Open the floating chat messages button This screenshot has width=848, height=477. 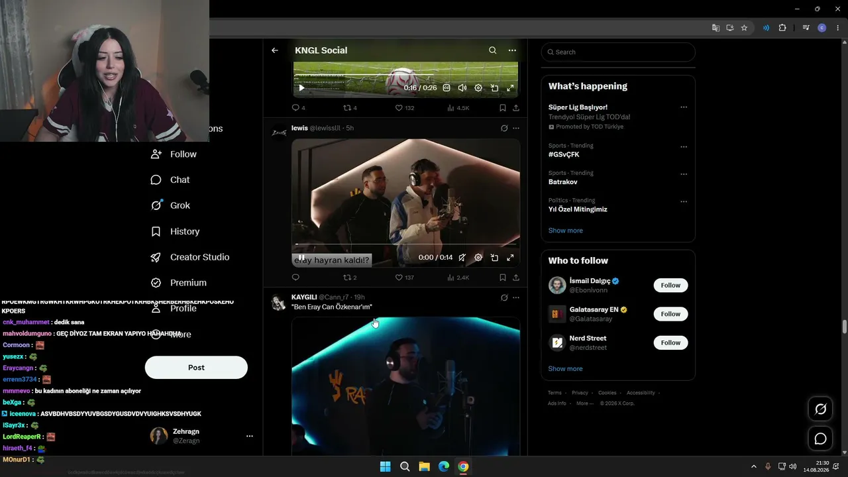tap(820, 439)
